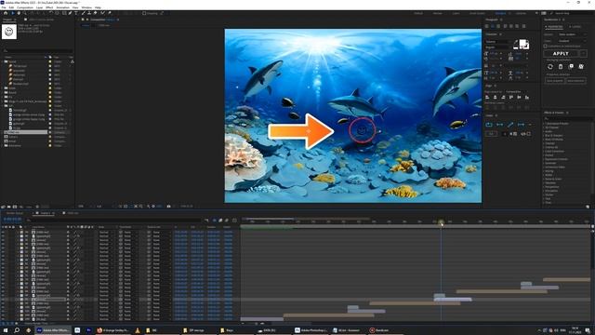
Task: Click the current time indicator playhead
Action: [x=441, y=222]
